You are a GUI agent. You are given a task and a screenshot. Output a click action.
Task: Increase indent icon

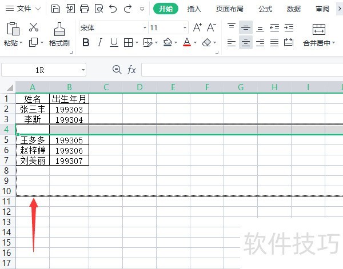(289, 27)
